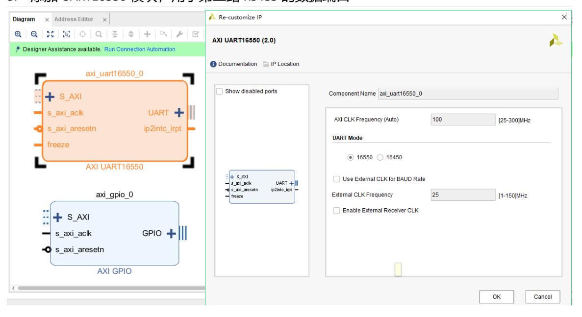This screenshot has height=317, width=582.
Task: Click the Run Connection Automation link
Action: (x=142, y=49)
